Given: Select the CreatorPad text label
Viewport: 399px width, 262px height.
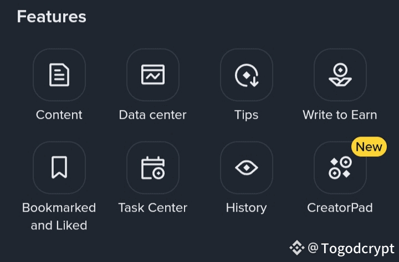Looking at the screenshot, I should tap(340, 208).
